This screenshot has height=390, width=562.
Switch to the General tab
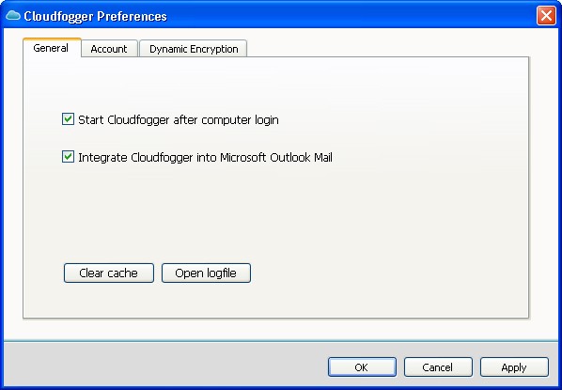tap(52, 48)
